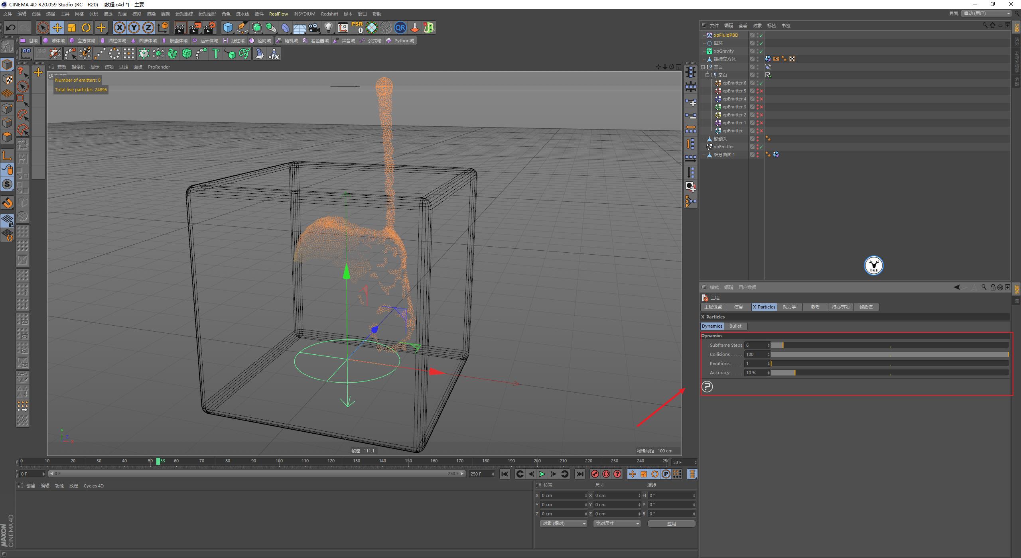Select the spline pen tool
Image resolution: width=1021 pixels, height=558 pixels.
point(242,28)
